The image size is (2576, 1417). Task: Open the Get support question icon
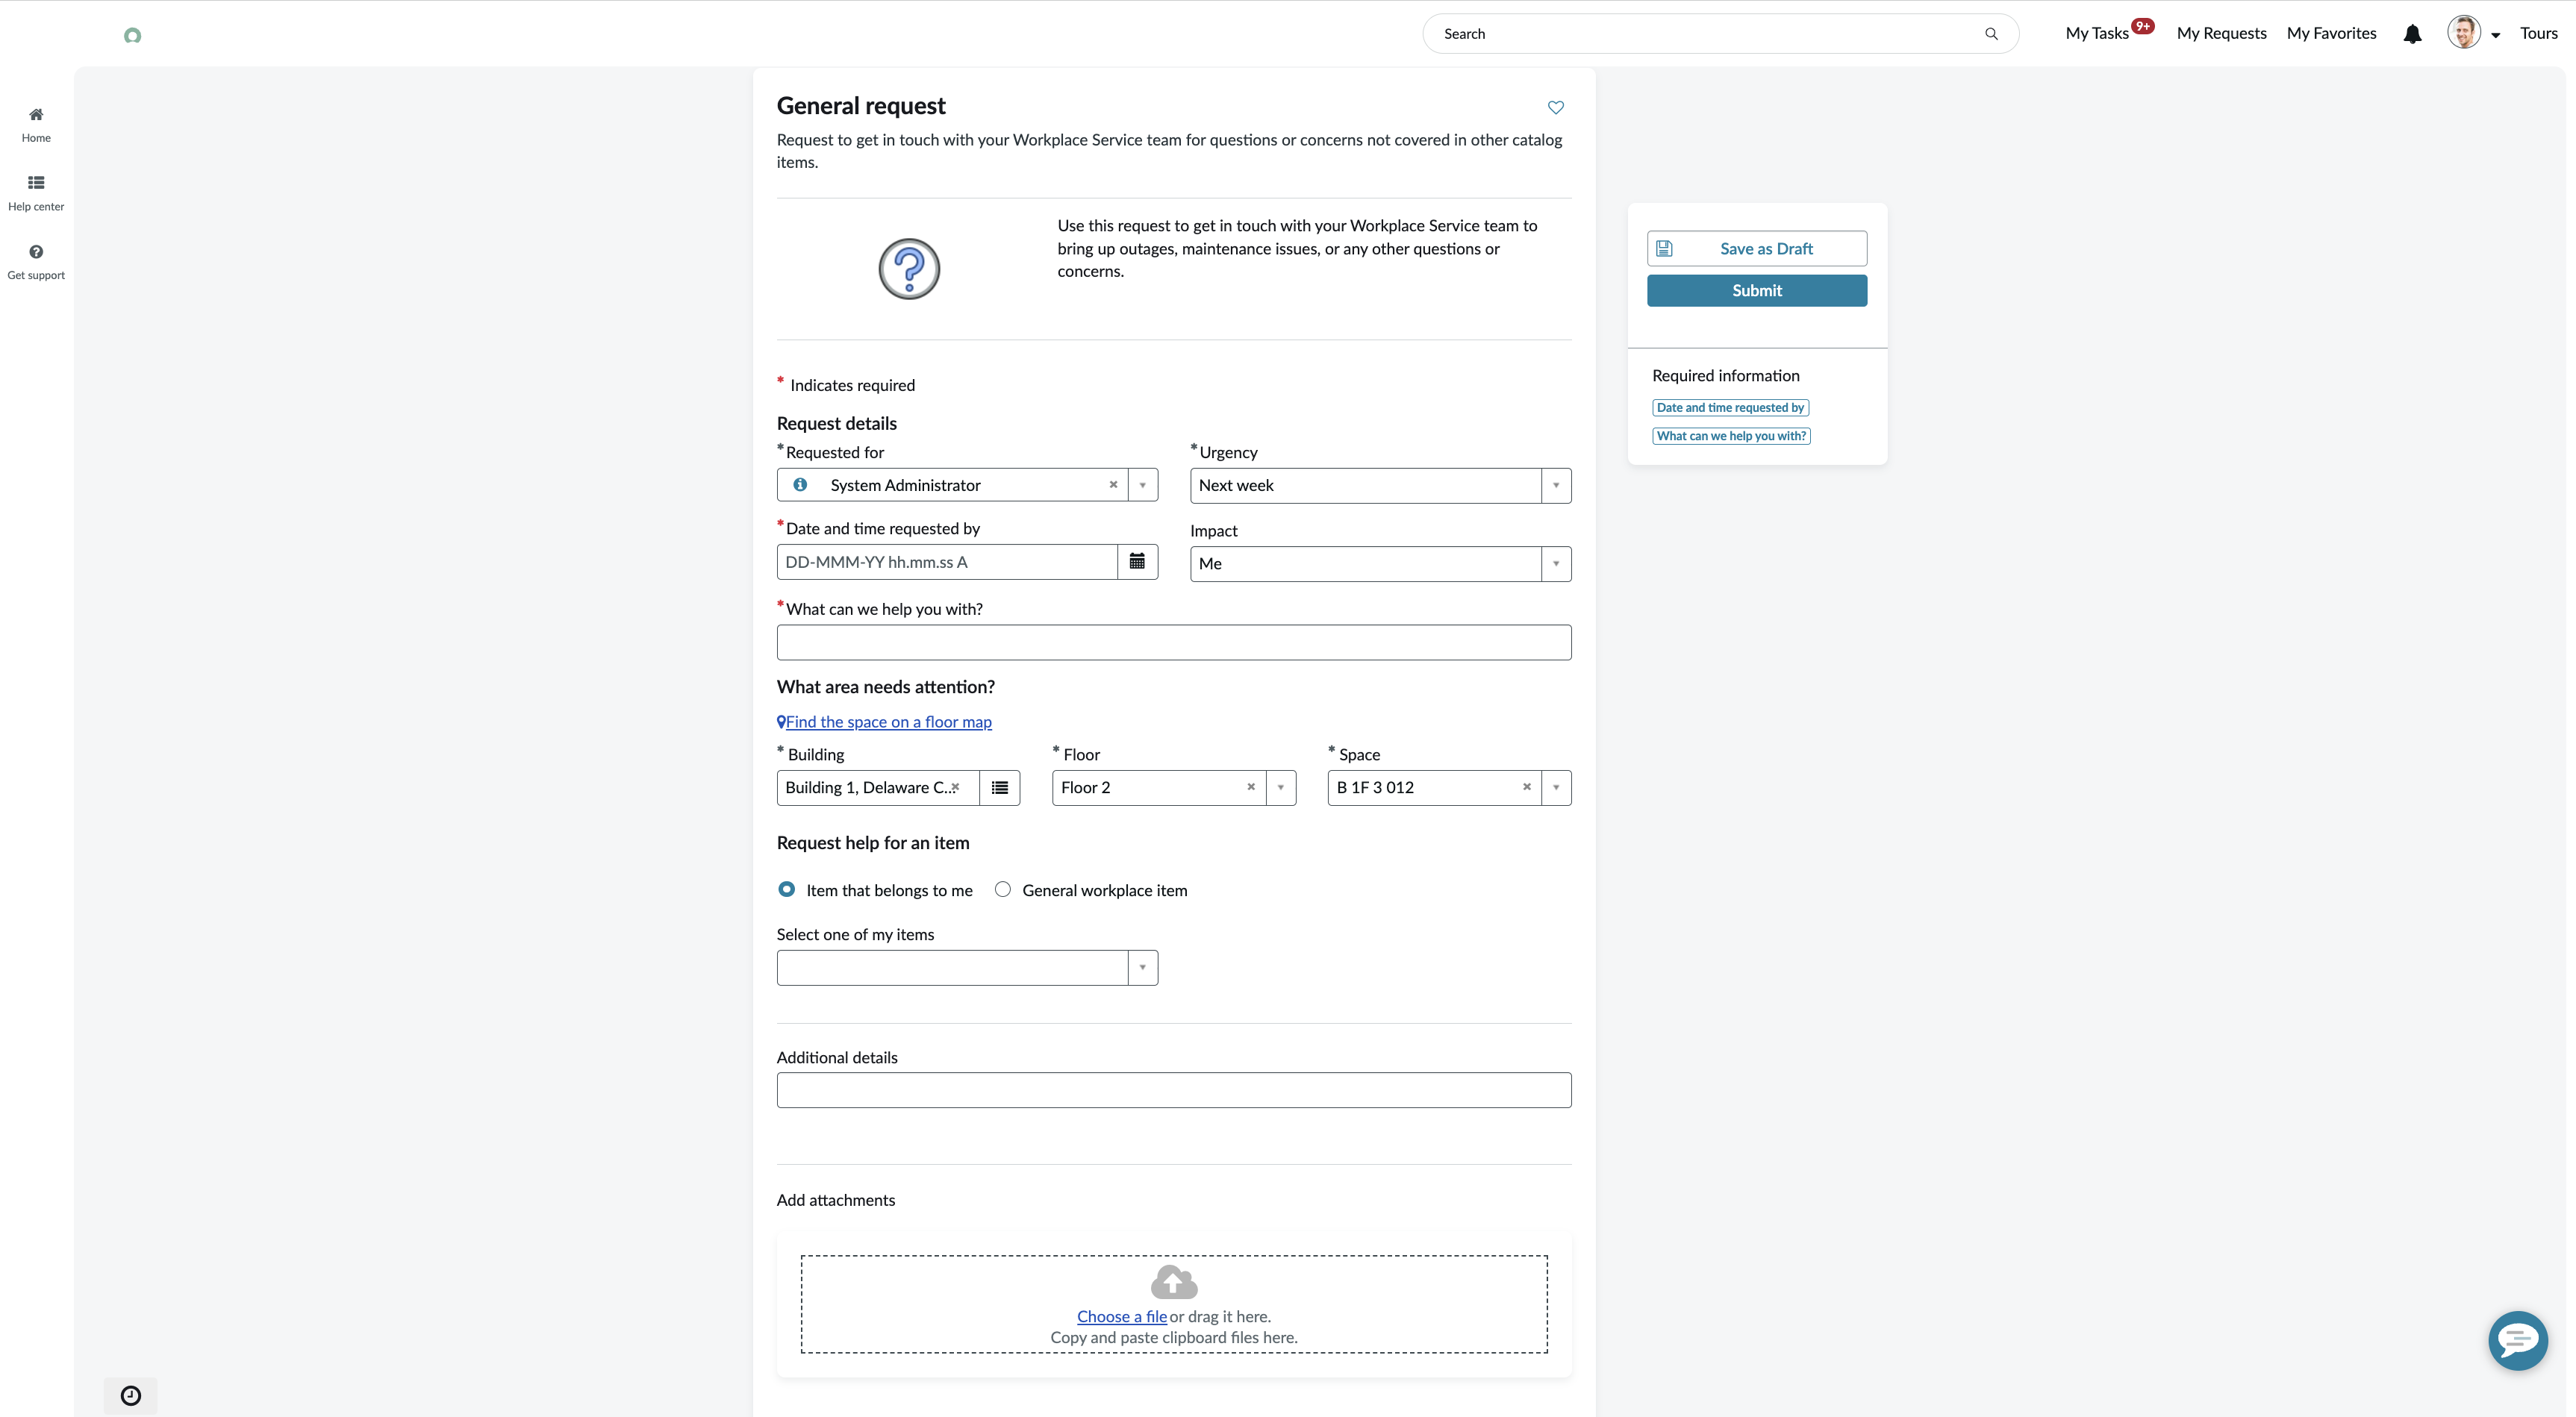36,251
